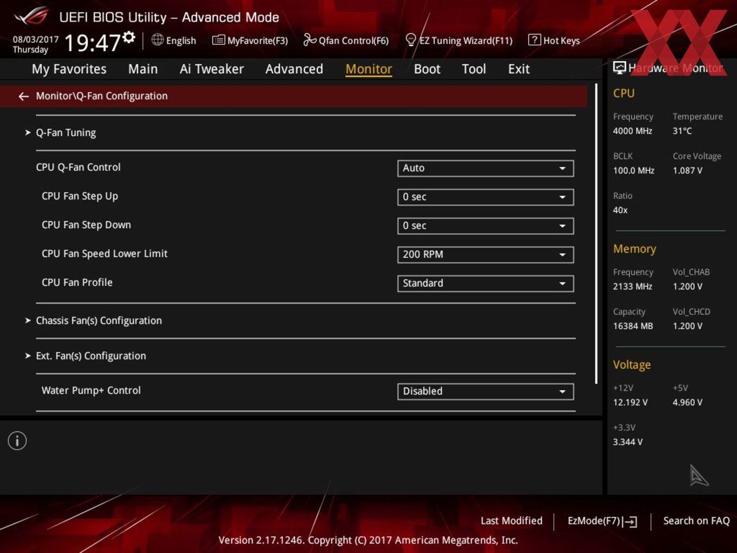Click the Ratio 40x value
The height and width of the screenshot is (553, 737).
620,210
